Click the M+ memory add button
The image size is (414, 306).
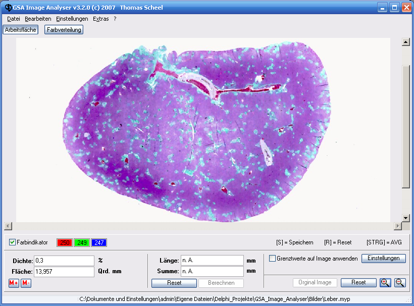pos(14,283)
